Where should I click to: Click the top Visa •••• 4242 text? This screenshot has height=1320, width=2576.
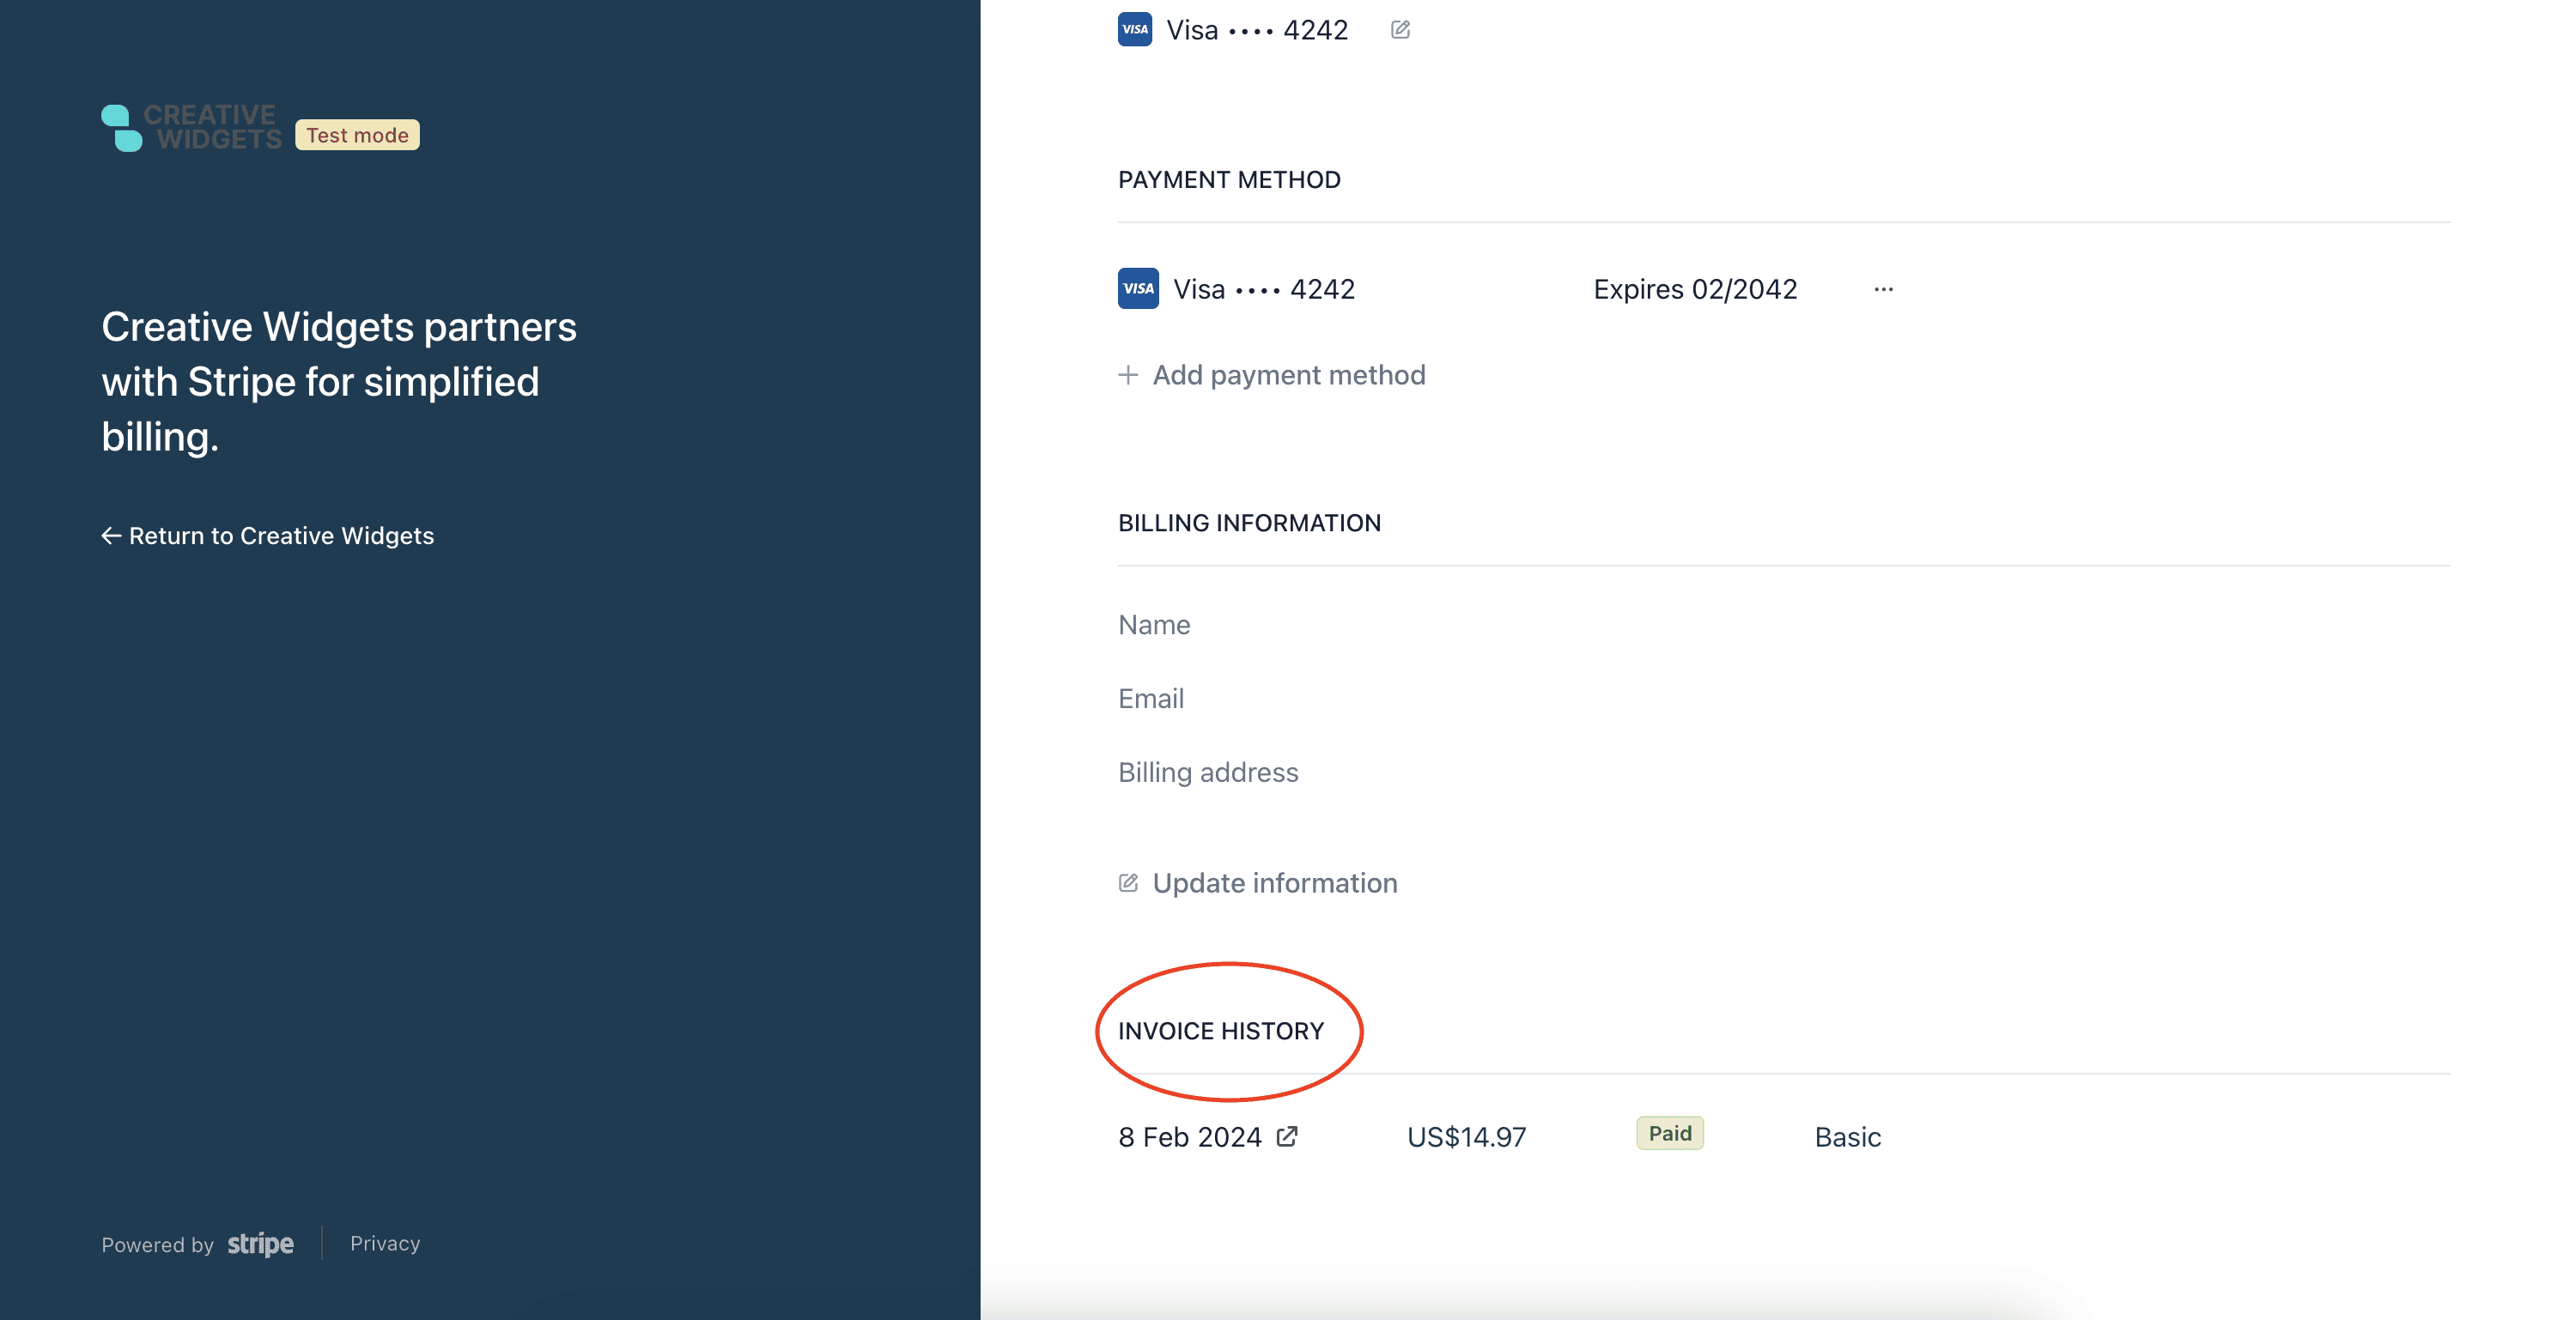point(1257,30)
